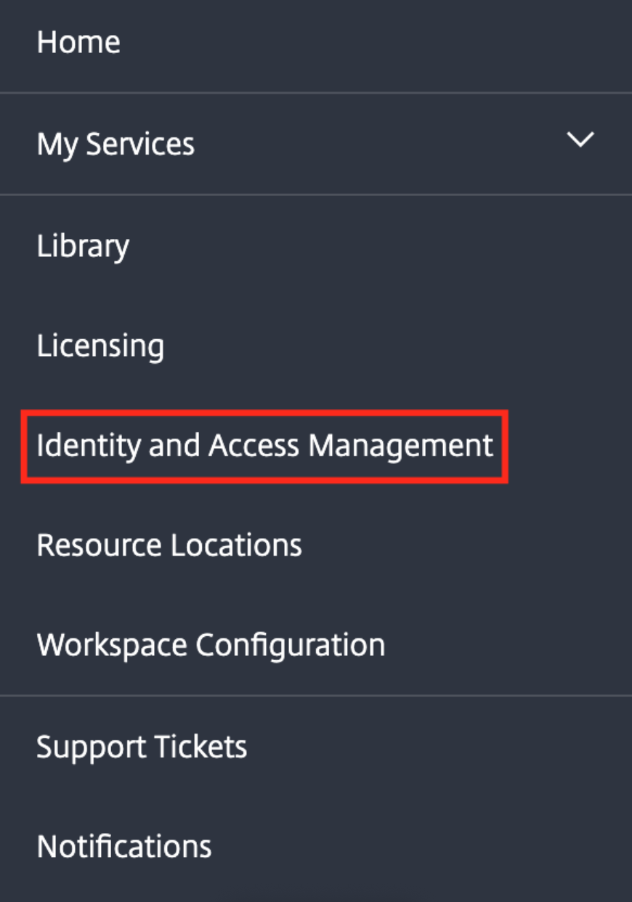Screen dimensions: 632x902
Task: Open Workspace Configuration settings
Action: [x=211, y=645]
